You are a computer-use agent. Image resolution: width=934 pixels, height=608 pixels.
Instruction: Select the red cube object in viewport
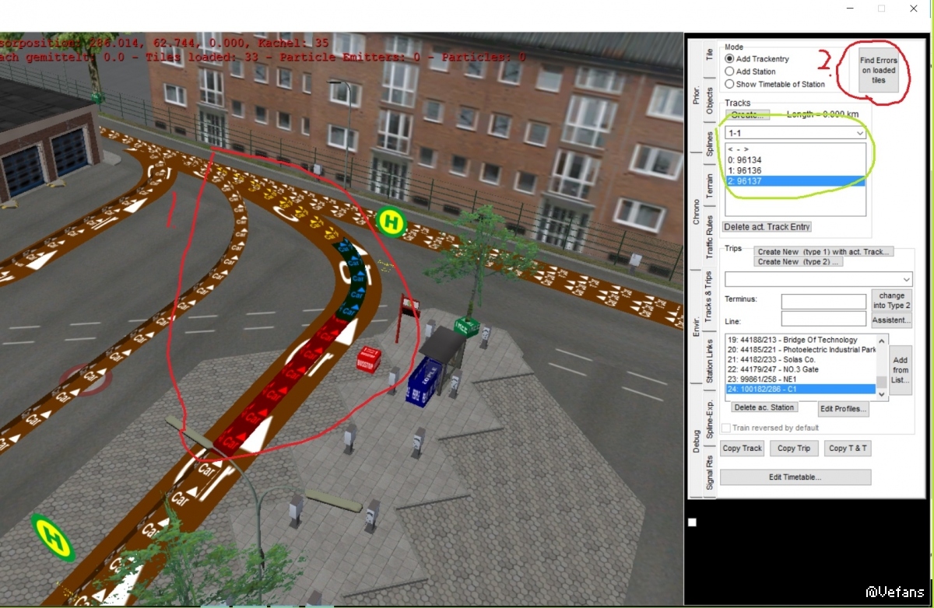[368, 360]
